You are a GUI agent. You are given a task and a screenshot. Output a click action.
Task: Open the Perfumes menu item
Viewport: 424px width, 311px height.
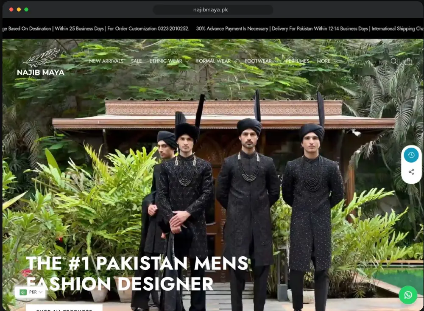pyautogui.click(x=298, y=61)
